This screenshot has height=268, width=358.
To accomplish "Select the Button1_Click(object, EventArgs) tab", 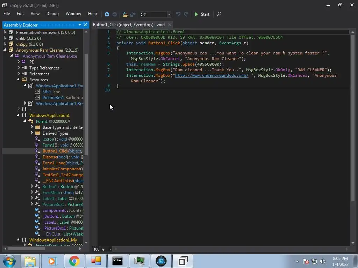I will [x=129, y=25].
